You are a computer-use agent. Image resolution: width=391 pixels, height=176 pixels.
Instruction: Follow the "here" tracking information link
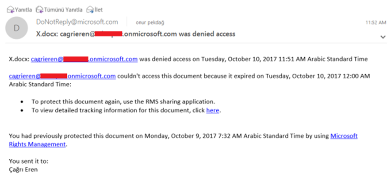tap(212, 110)
